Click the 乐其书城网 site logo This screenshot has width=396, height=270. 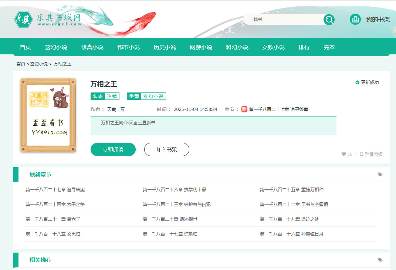[x=47, y=19]
